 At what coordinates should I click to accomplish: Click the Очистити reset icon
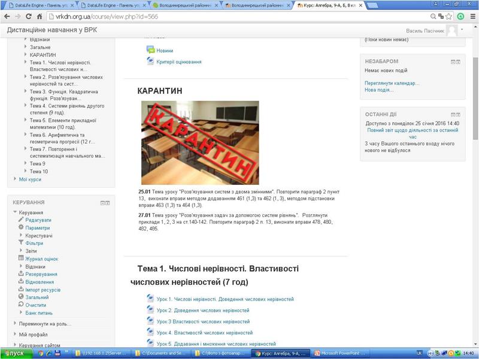[21, 305]
